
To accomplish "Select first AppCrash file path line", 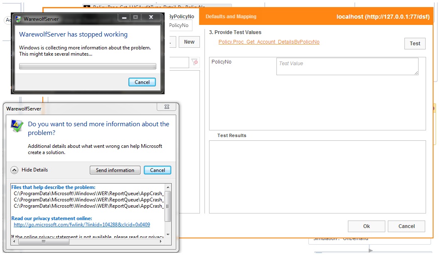I will pyautogui.click(x=89, y=194).
